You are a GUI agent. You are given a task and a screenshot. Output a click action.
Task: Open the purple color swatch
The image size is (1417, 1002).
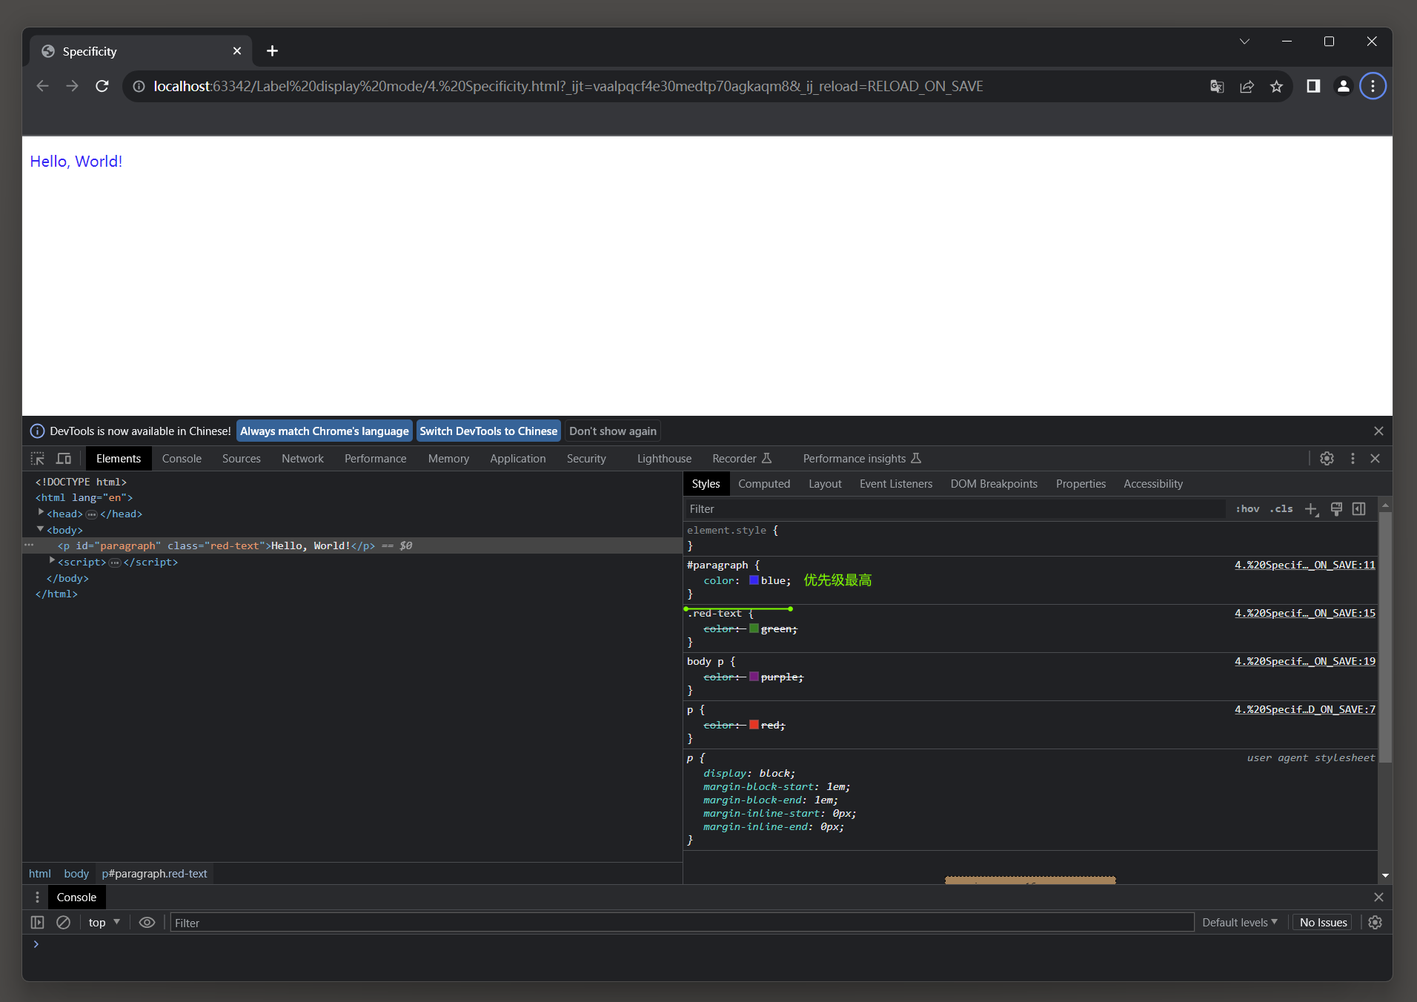[754, 677]
